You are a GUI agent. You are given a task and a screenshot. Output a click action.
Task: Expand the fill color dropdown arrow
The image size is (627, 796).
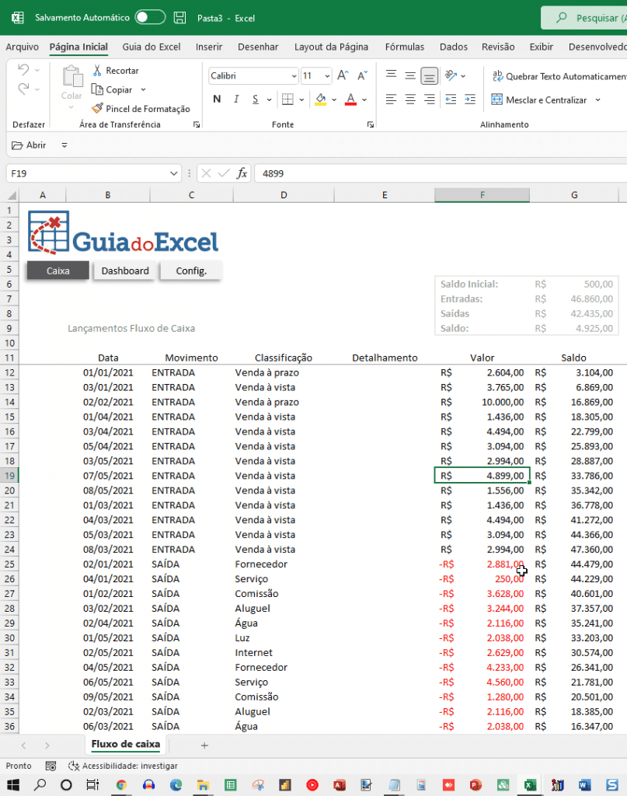point(334,99)
